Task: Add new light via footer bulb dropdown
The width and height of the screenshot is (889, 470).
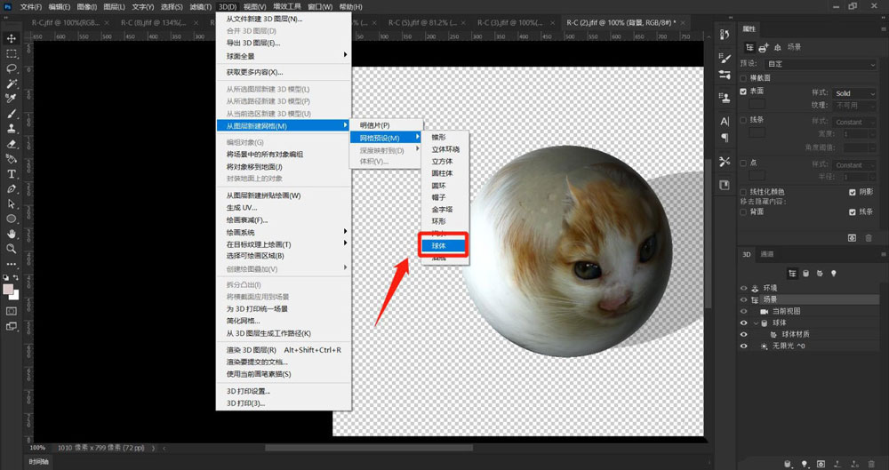Action: [x=805, y=465]
